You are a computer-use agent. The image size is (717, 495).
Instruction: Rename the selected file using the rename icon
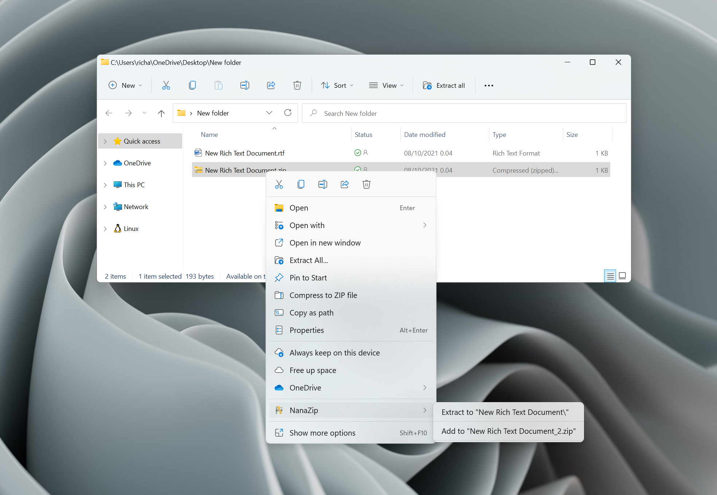click(245, 85)
